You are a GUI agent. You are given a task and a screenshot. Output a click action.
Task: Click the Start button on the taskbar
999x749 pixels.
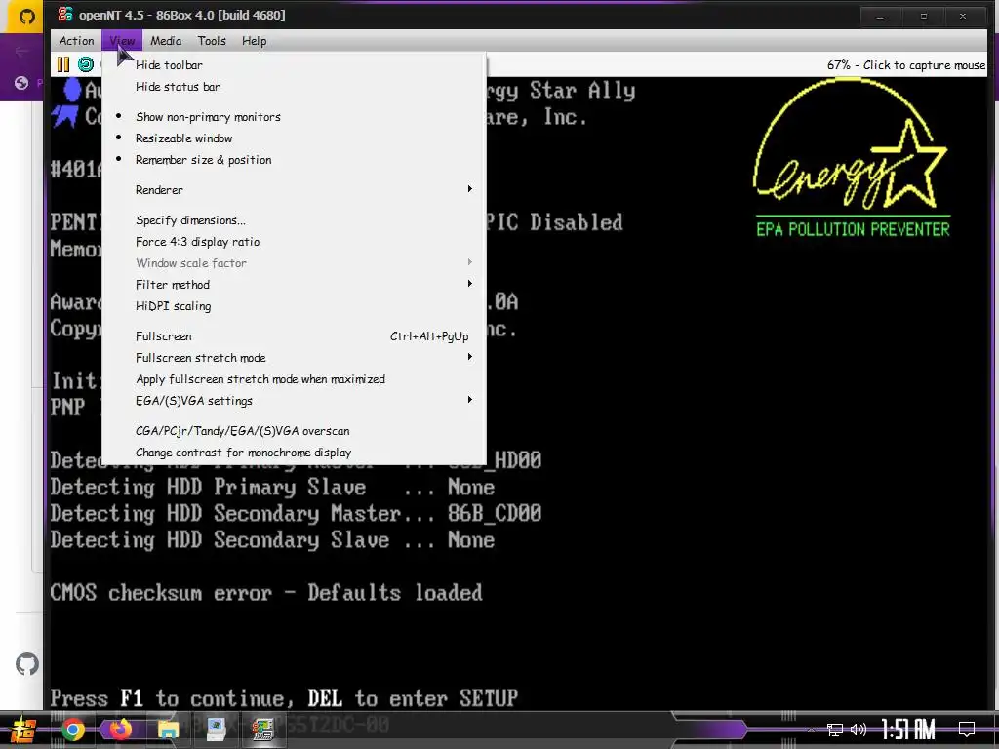22,729
